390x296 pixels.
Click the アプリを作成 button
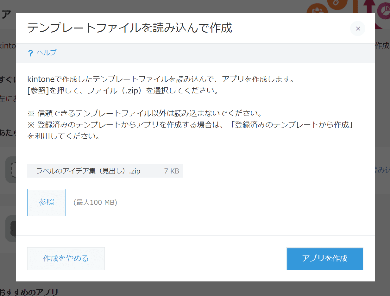[325, 258]
